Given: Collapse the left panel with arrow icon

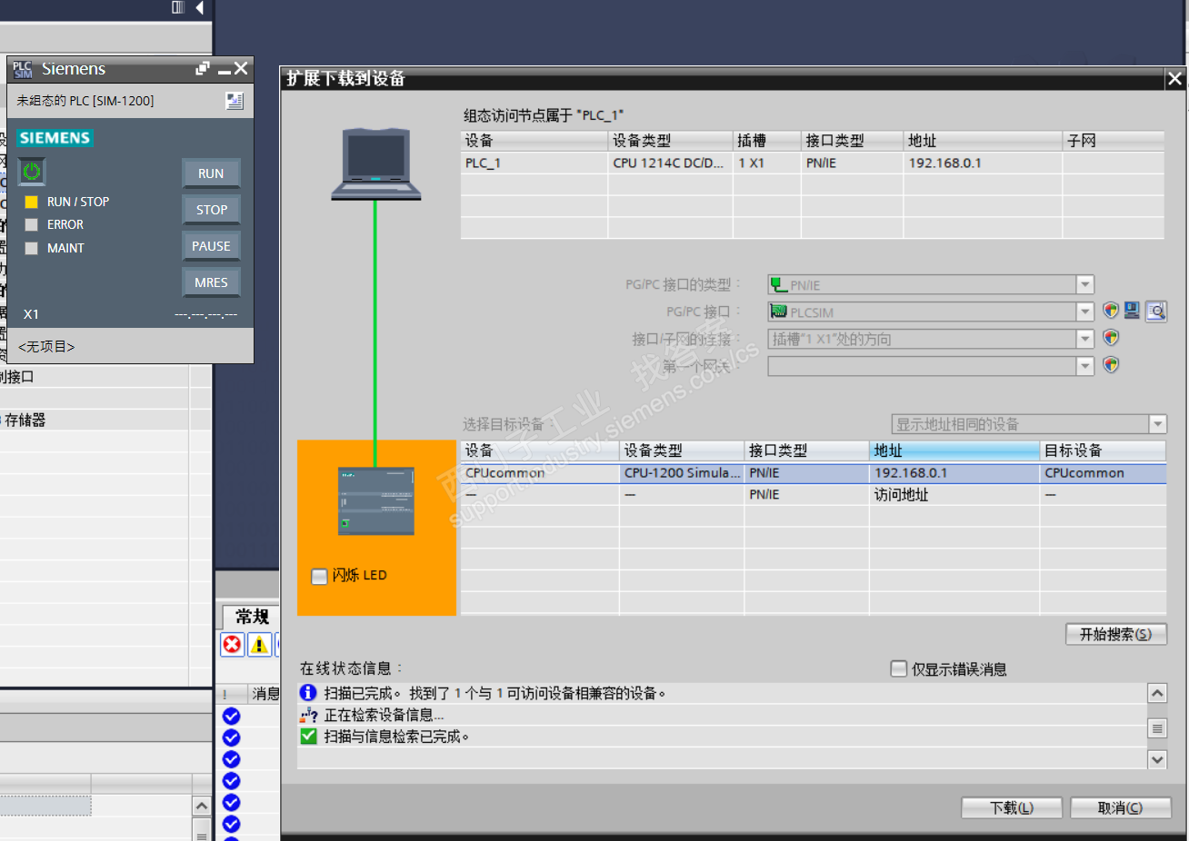Looking at the screenshot, I should pos(199,7).
